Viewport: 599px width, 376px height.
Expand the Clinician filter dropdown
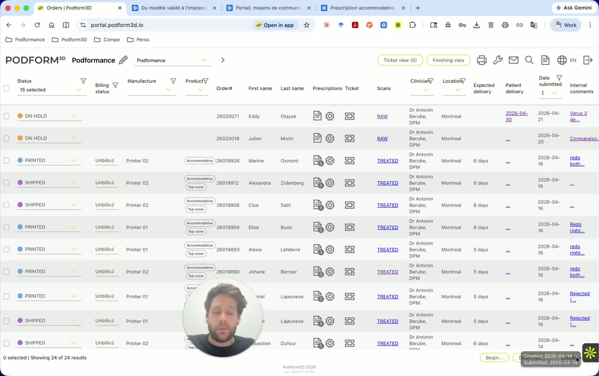click(422, 90)
